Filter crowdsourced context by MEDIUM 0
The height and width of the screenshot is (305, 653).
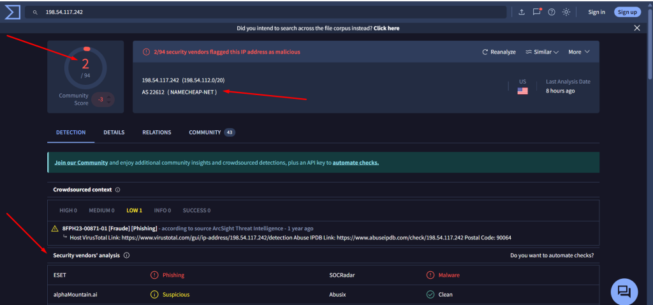pyautogui.click(x=101, y=211)
